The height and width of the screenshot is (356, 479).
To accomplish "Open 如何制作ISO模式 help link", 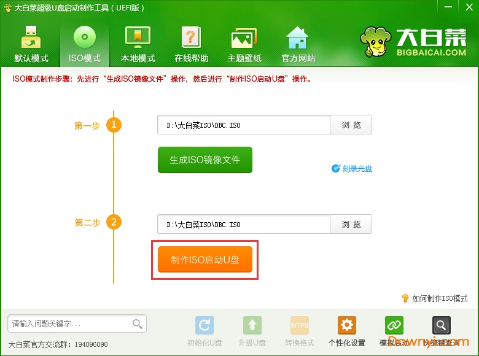I will pos(435,298).
